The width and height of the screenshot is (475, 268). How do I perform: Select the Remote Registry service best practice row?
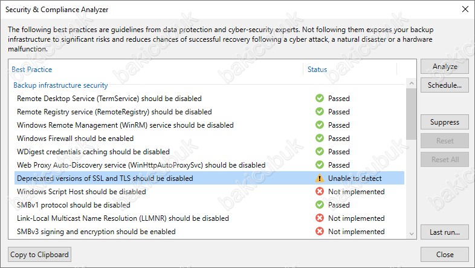point(209,112)
